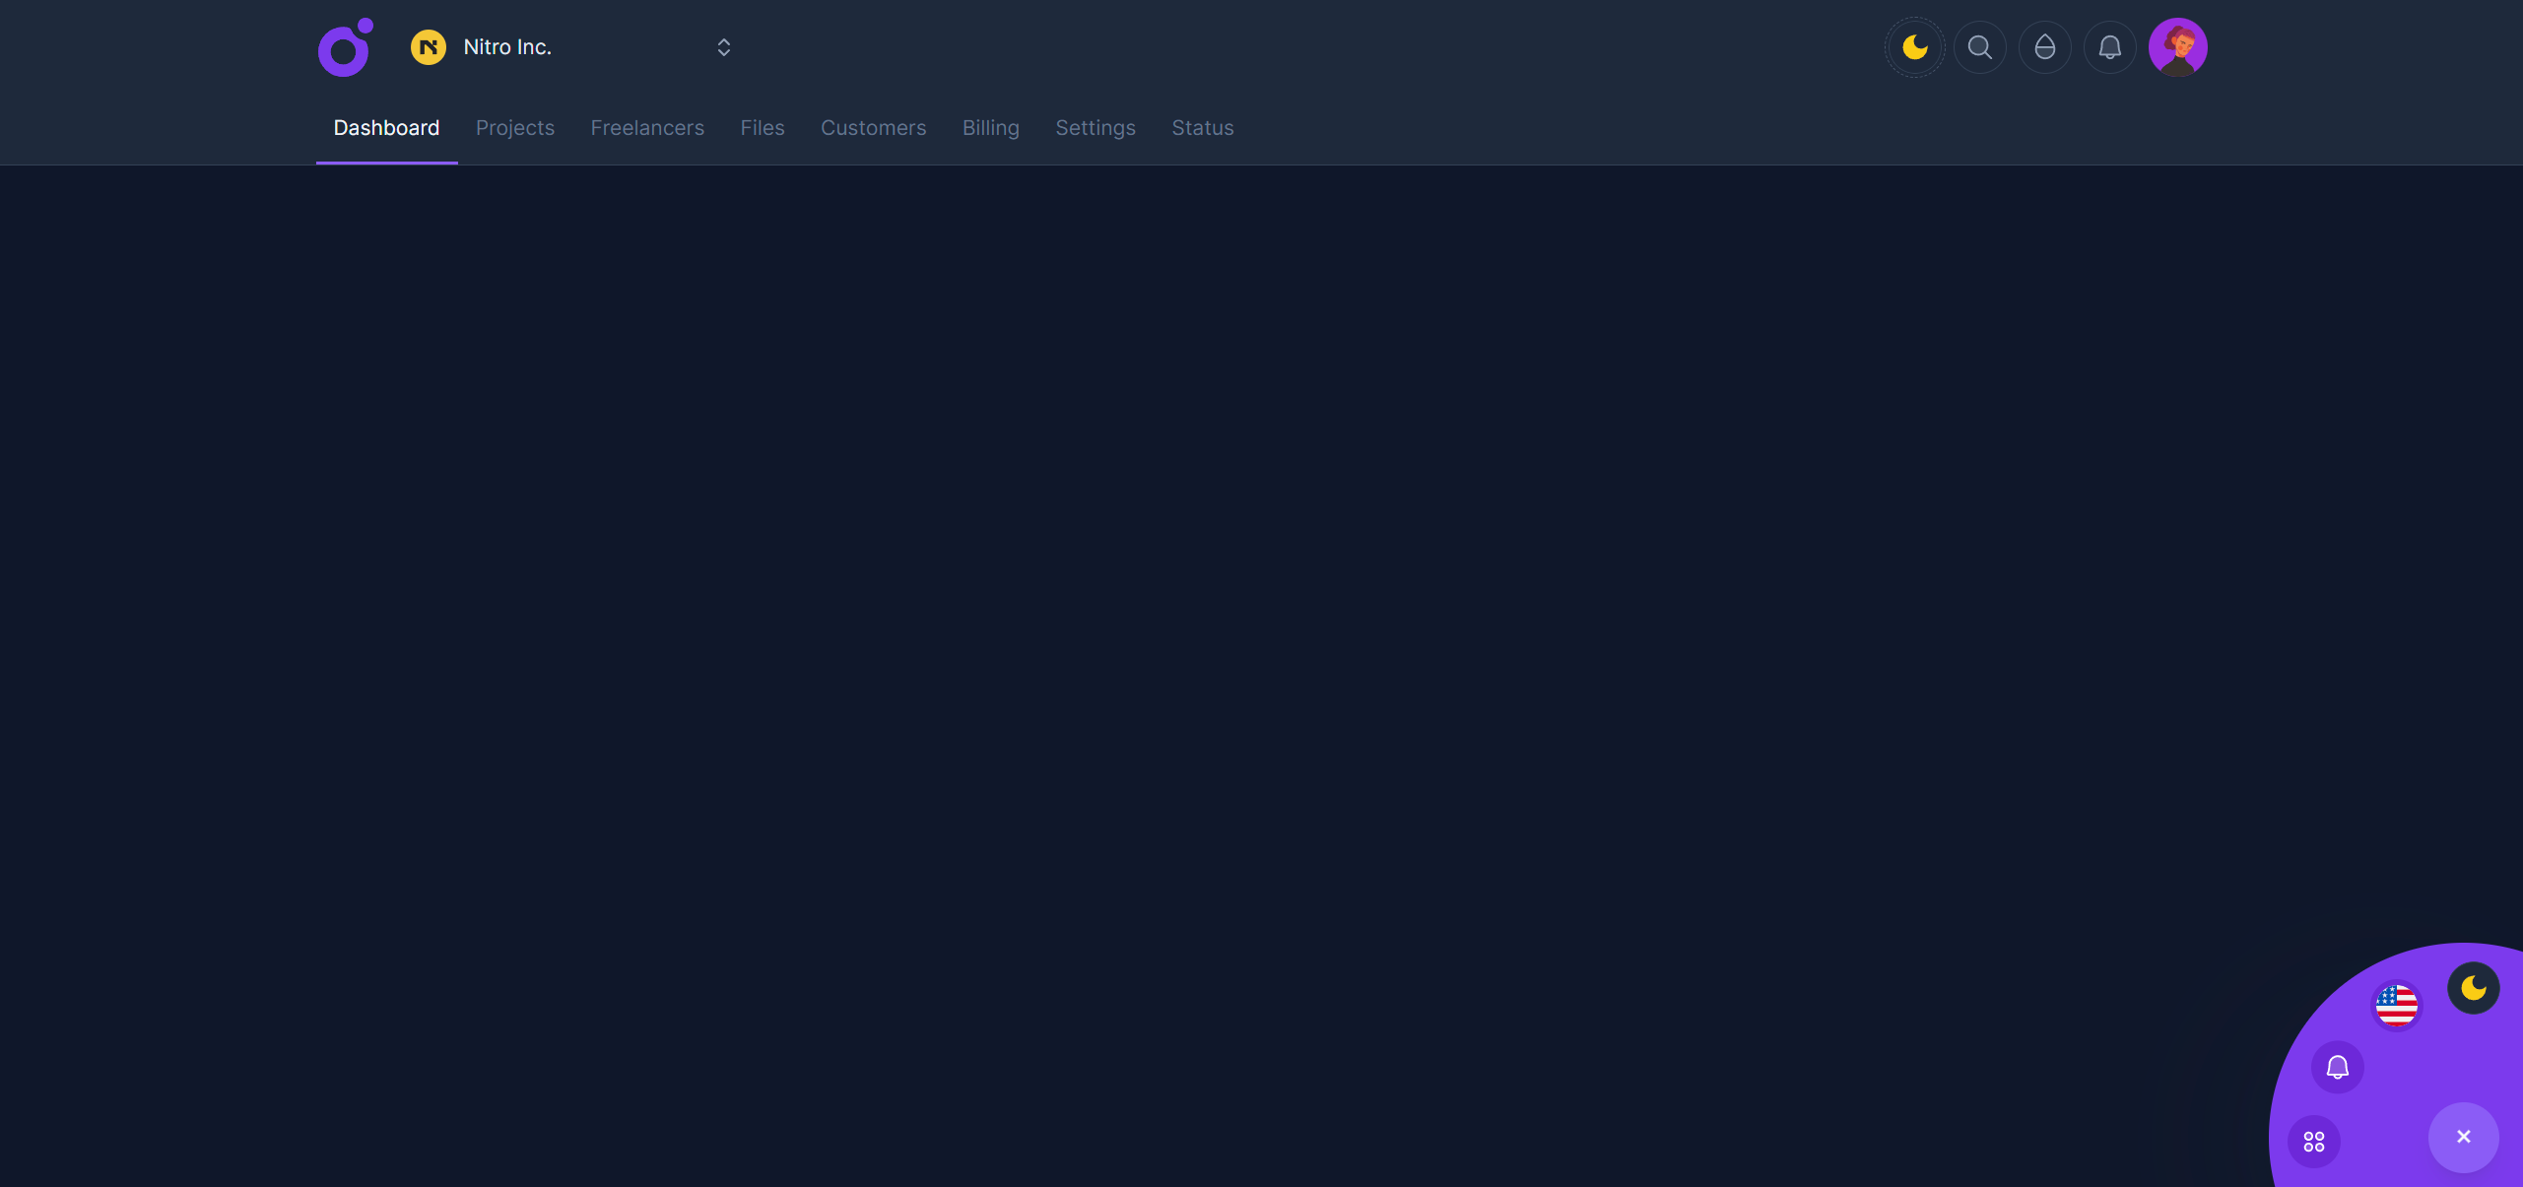2523x1187 pixels.
Task: Navigate to the Status page
Action: (x=1202, y=128)
